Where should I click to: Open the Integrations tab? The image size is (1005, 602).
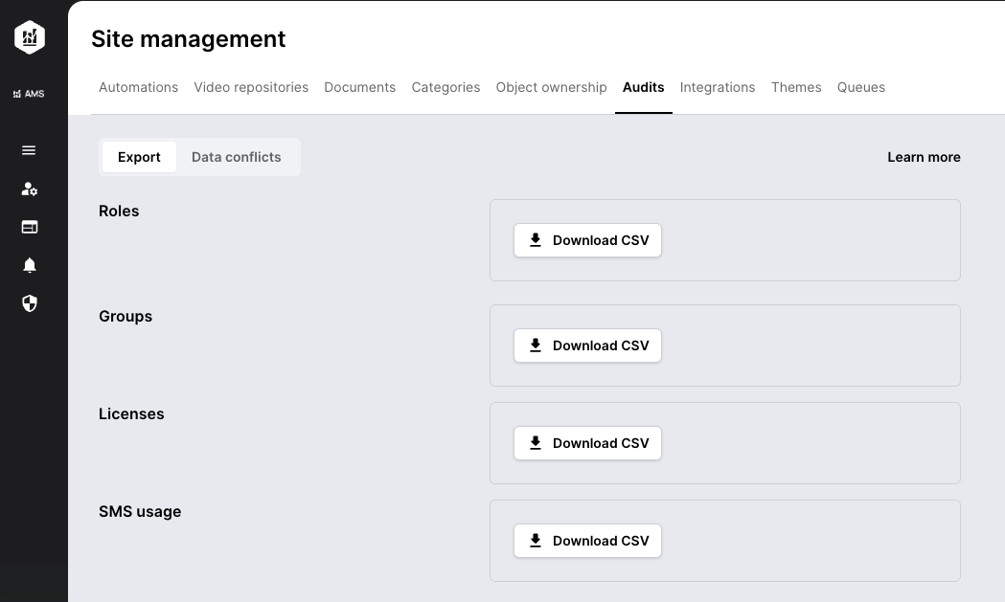click(x=718, y=87)
